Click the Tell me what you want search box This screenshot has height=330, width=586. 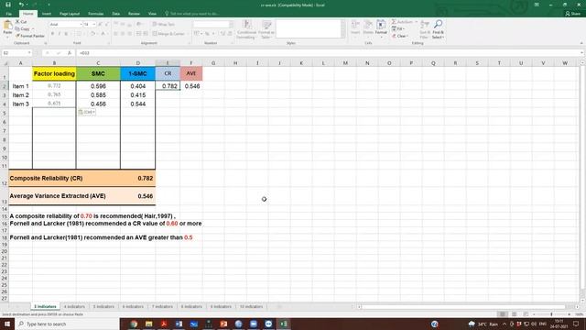(193, 14)
